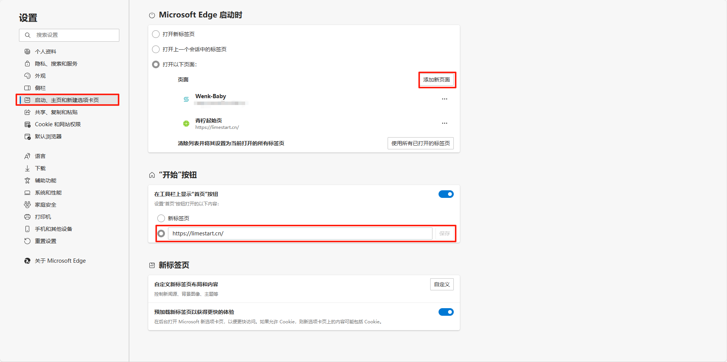This screenshot has width=727, height=362.
Task: Click the 共享、复制和粘贴 share icon
Action: (x=27, y=112)
